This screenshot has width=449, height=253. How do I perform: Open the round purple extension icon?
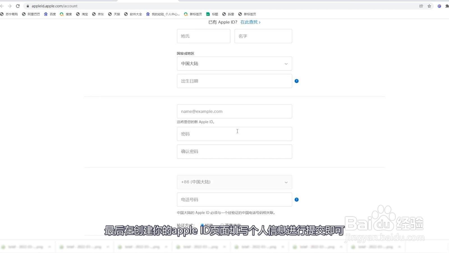[439, 6]
